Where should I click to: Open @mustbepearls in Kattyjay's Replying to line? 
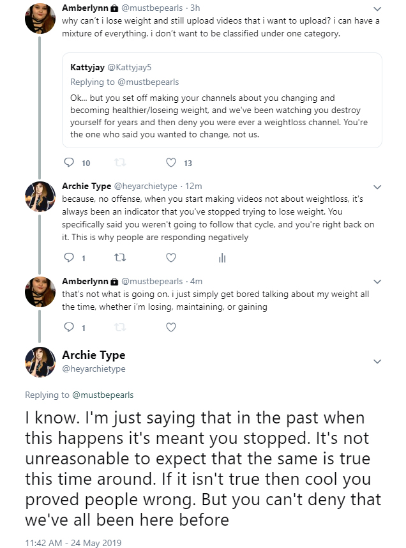pos(148,82)
